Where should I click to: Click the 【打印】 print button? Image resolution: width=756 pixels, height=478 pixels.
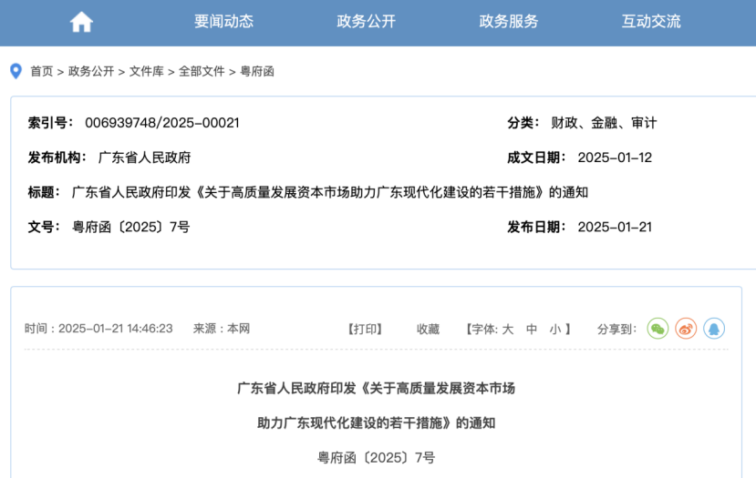point(365,329)
